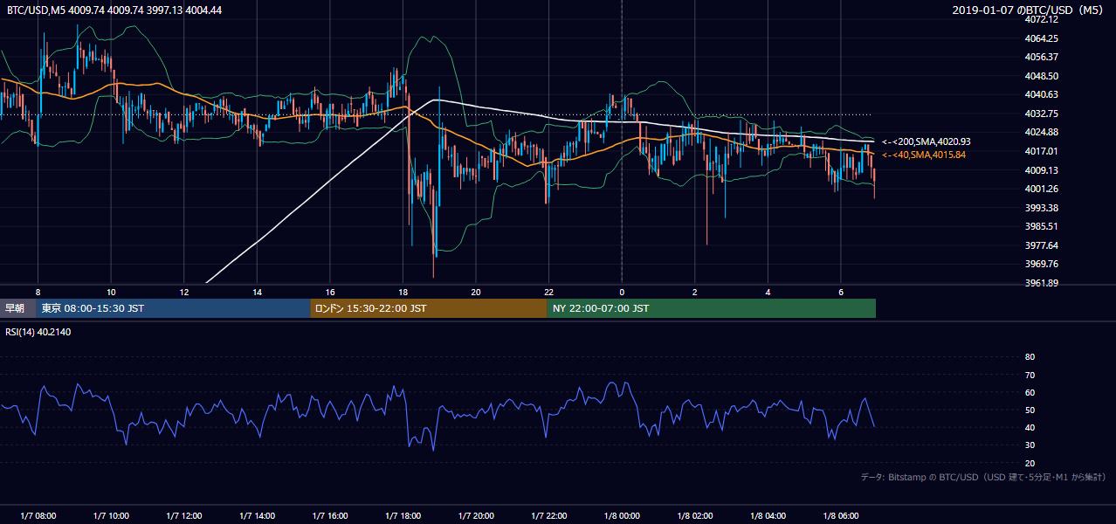Screen dimensions: 1116x524
Task: Click the 早朝 session segment
Action: pyautogui.click(x=18, y=308)
